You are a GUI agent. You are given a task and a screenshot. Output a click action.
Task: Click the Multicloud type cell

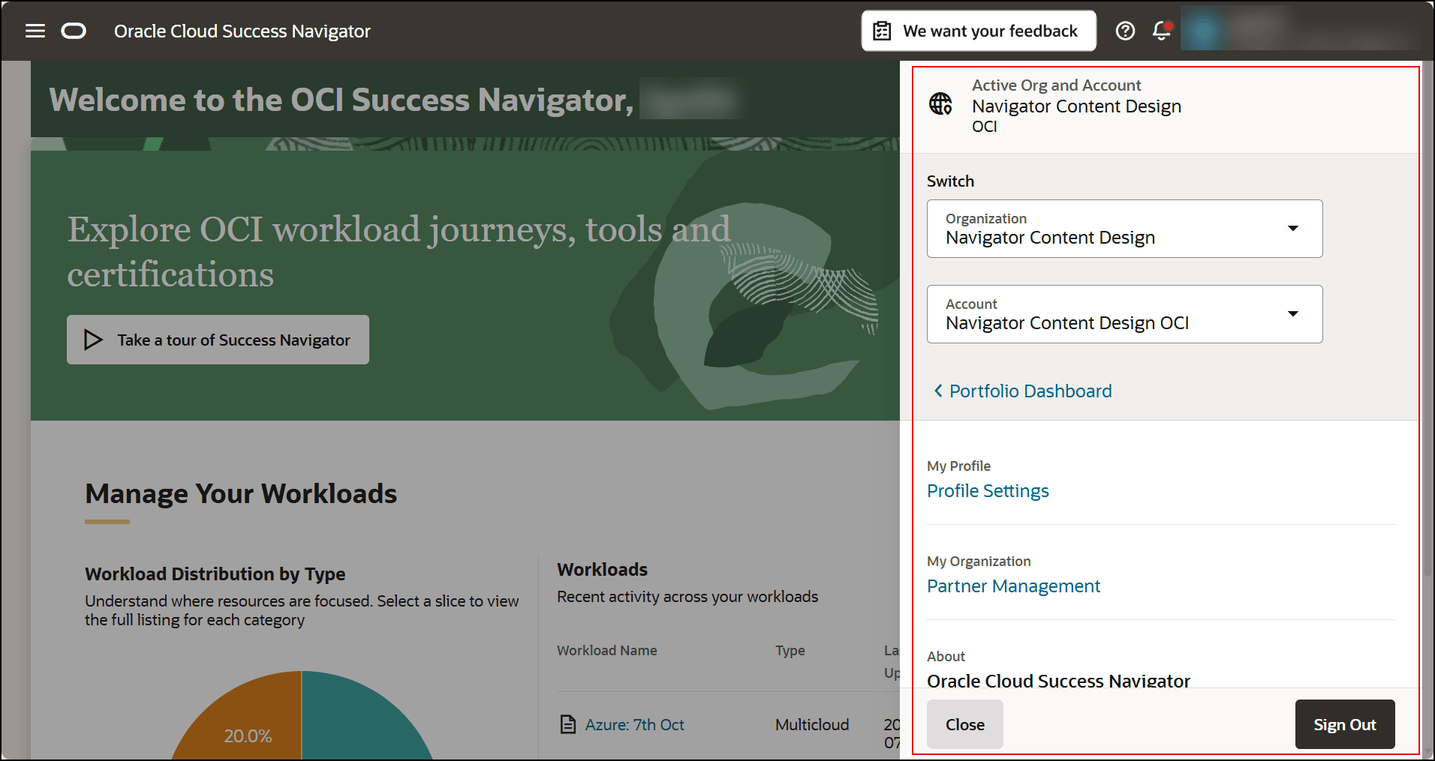pos(812,724)
